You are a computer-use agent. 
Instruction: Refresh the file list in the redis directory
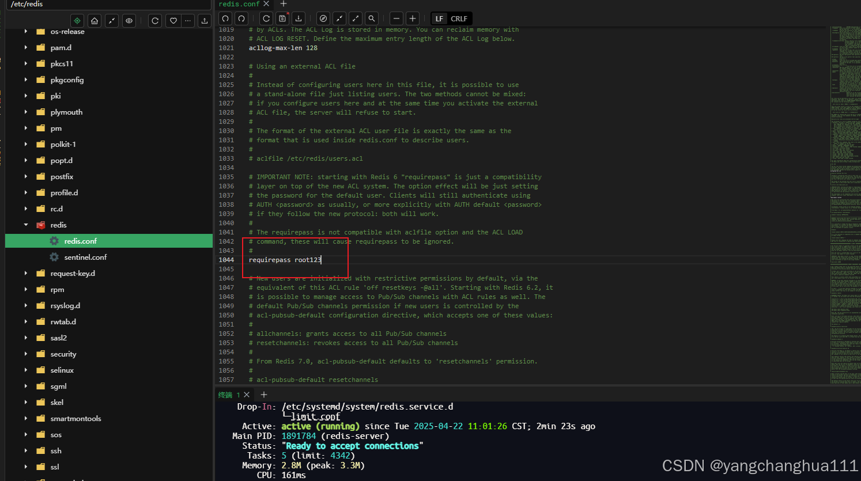(154, 20)
